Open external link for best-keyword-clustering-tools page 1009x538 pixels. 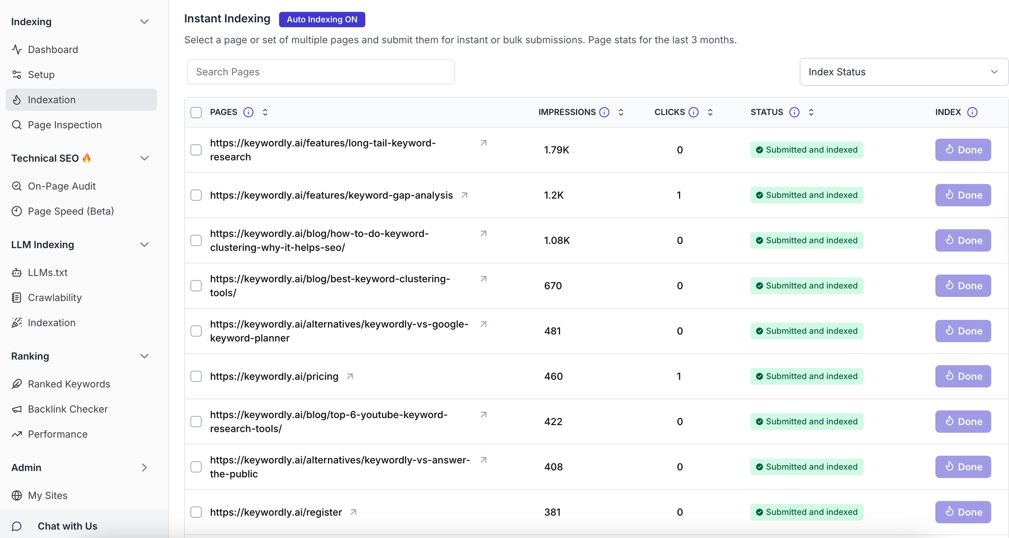(x=483, y=279)
